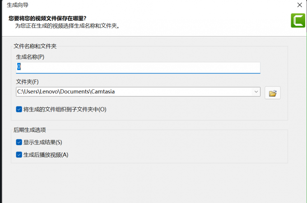The image size is (307, 203).
Task: Click the 生成后播放视频(A) label text
Action: click(x=46, y=155)
